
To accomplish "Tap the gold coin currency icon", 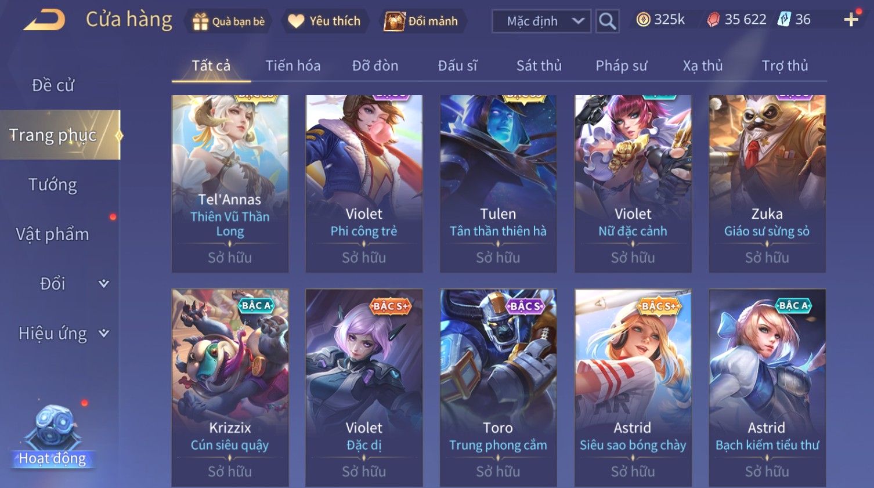I will click(x=643, y=20).
